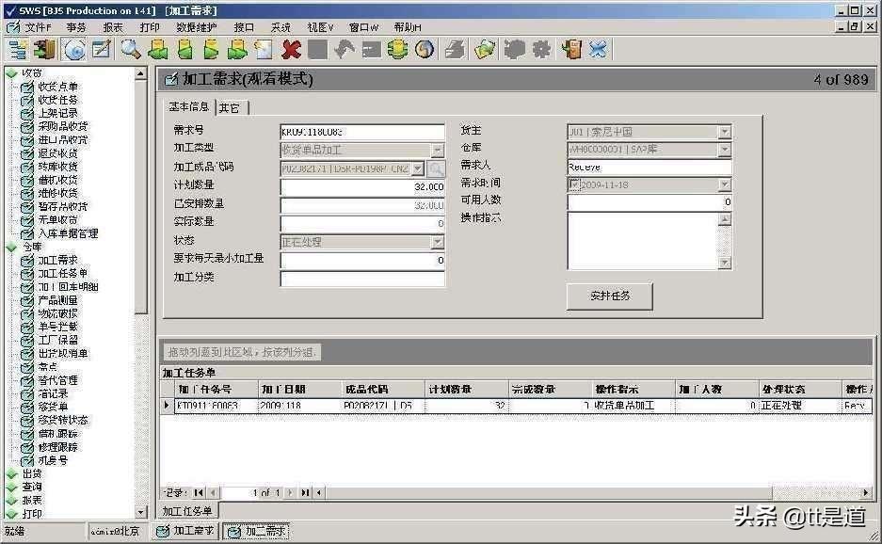This screenshot has height=544, width=882.
Task: Click the second grayed gear toolbar icon
Action: click(x=541, y=50)
